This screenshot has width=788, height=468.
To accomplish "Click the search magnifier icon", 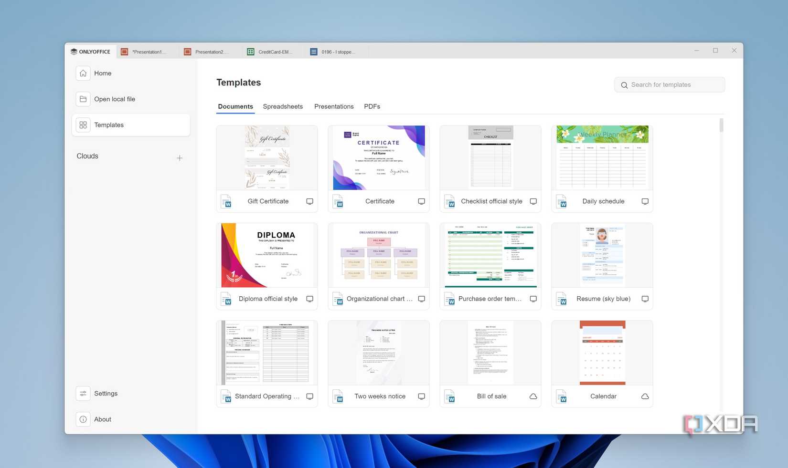I will 624,85.
